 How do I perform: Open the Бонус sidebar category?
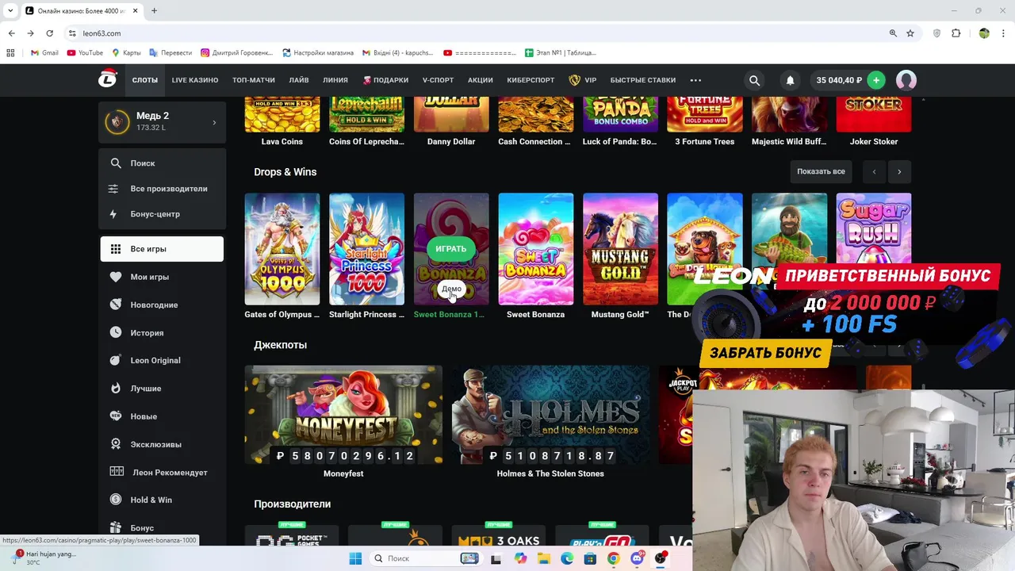pos(162,527)
